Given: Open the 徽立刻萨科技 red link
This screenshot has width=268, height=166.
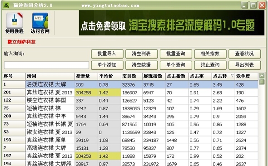Looking at the screenshot, I should click(21, 42).
